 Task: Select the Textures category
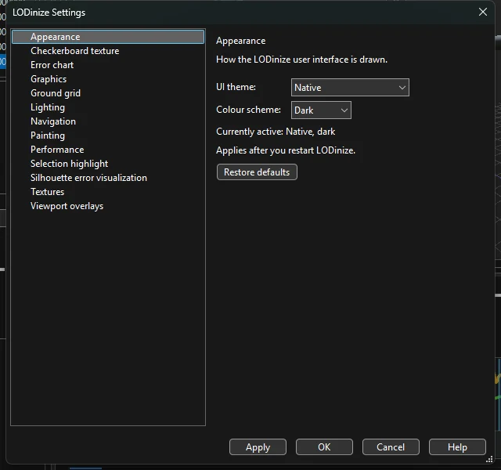coord(108,191)
